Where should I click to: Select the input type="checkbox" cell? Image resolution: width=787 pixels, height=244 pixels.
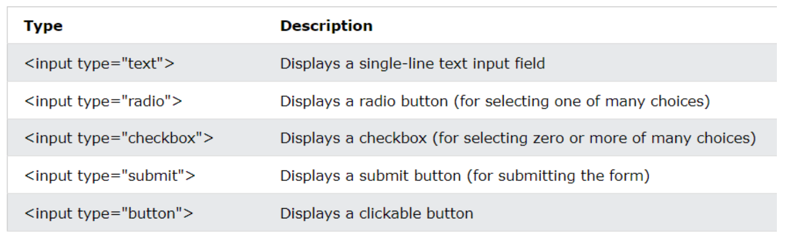pos(119,139)
